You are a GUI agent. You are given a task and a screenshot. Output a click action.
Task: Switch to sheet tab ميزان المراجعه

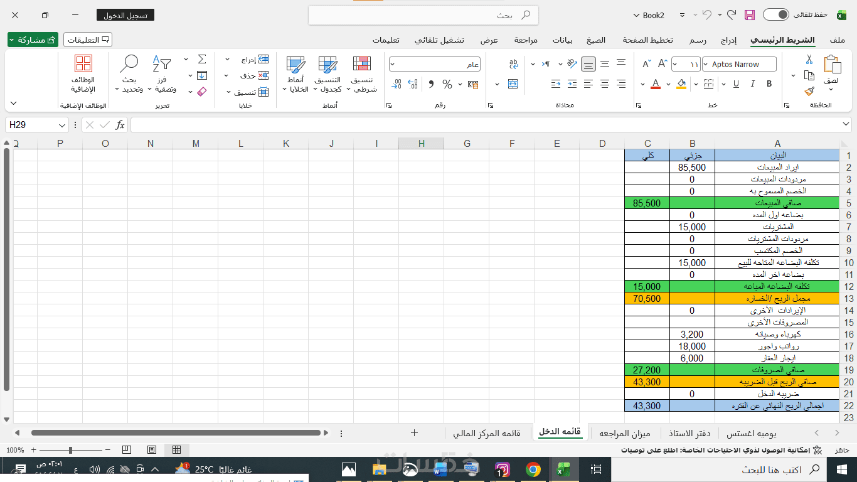[x=625, y=433]
